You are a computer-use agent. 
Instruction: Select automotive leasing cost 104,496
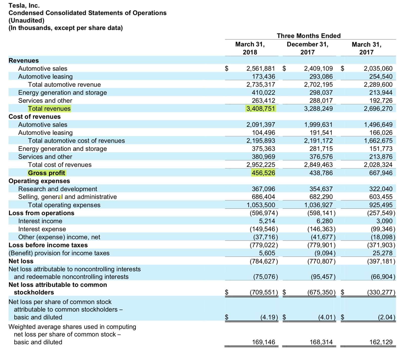tap(264, 133)
